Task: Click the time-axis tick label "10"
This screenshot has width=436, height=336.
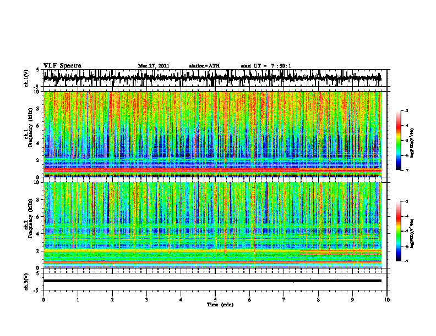Action: (387, 300)
